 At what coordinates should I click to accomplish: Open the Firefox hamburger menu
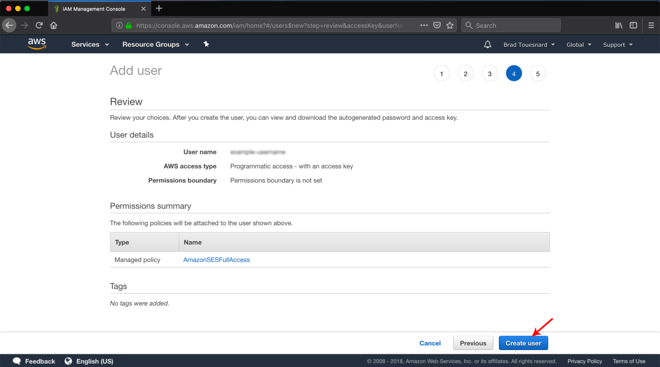pyautogui.click(x=651, y=25)
